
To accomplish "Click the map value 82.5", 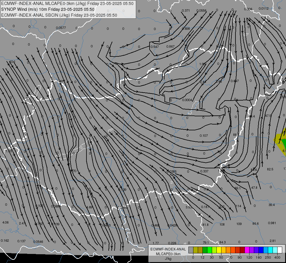I will pos(270,169).
